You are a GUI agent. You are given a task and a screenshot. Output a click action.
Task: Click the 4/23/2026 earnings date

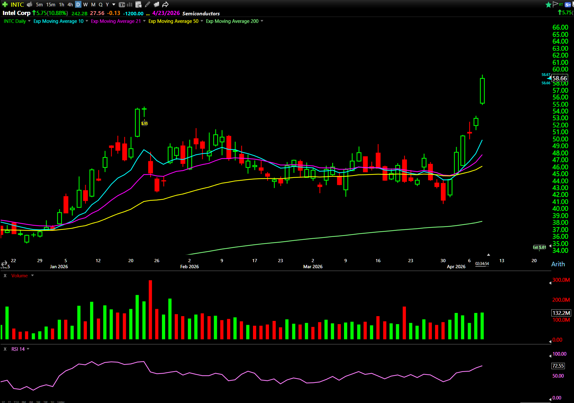click(x=166, y=13)
